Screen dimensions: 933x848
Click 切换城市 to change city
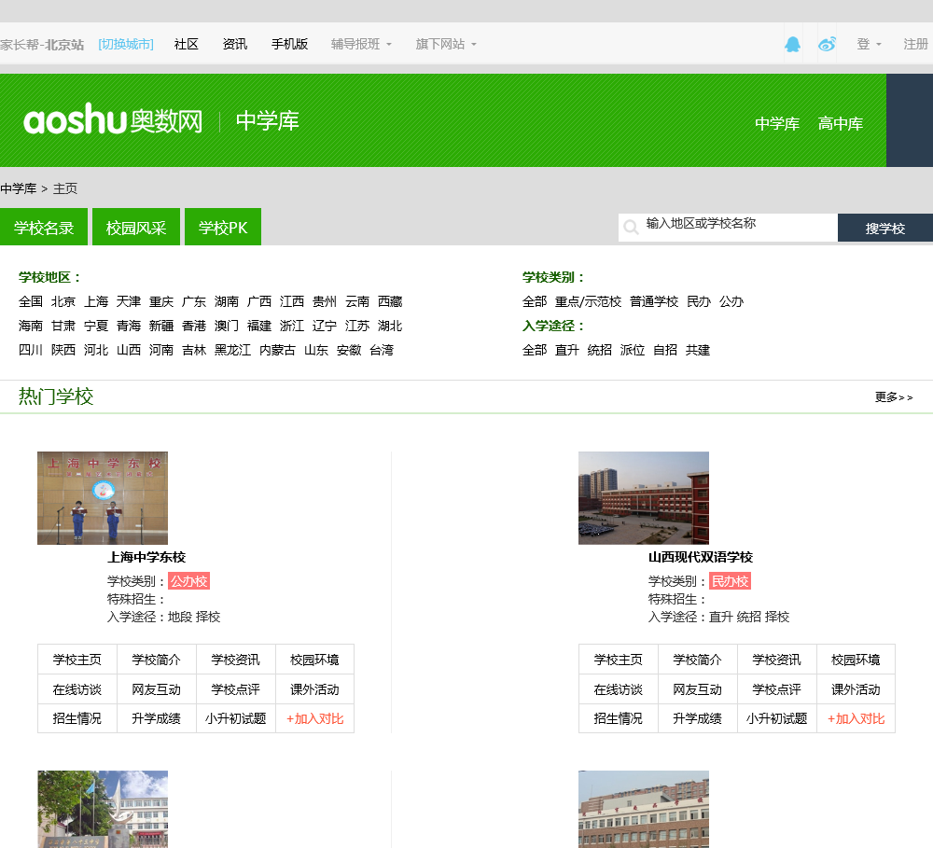coord(126,44)
